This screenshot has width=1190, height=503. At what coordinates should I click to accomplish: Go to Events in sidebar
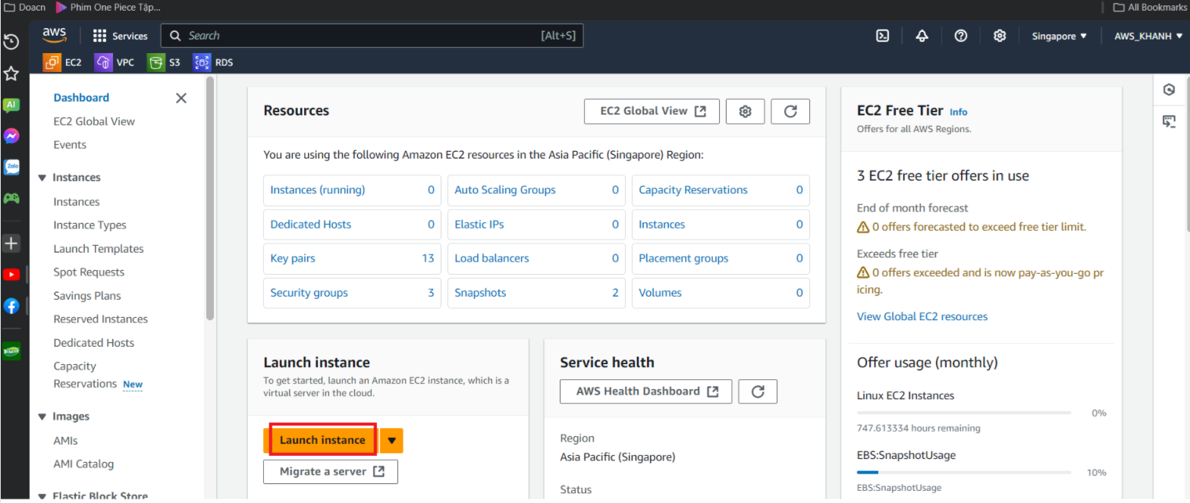click(x=70, y=145)
